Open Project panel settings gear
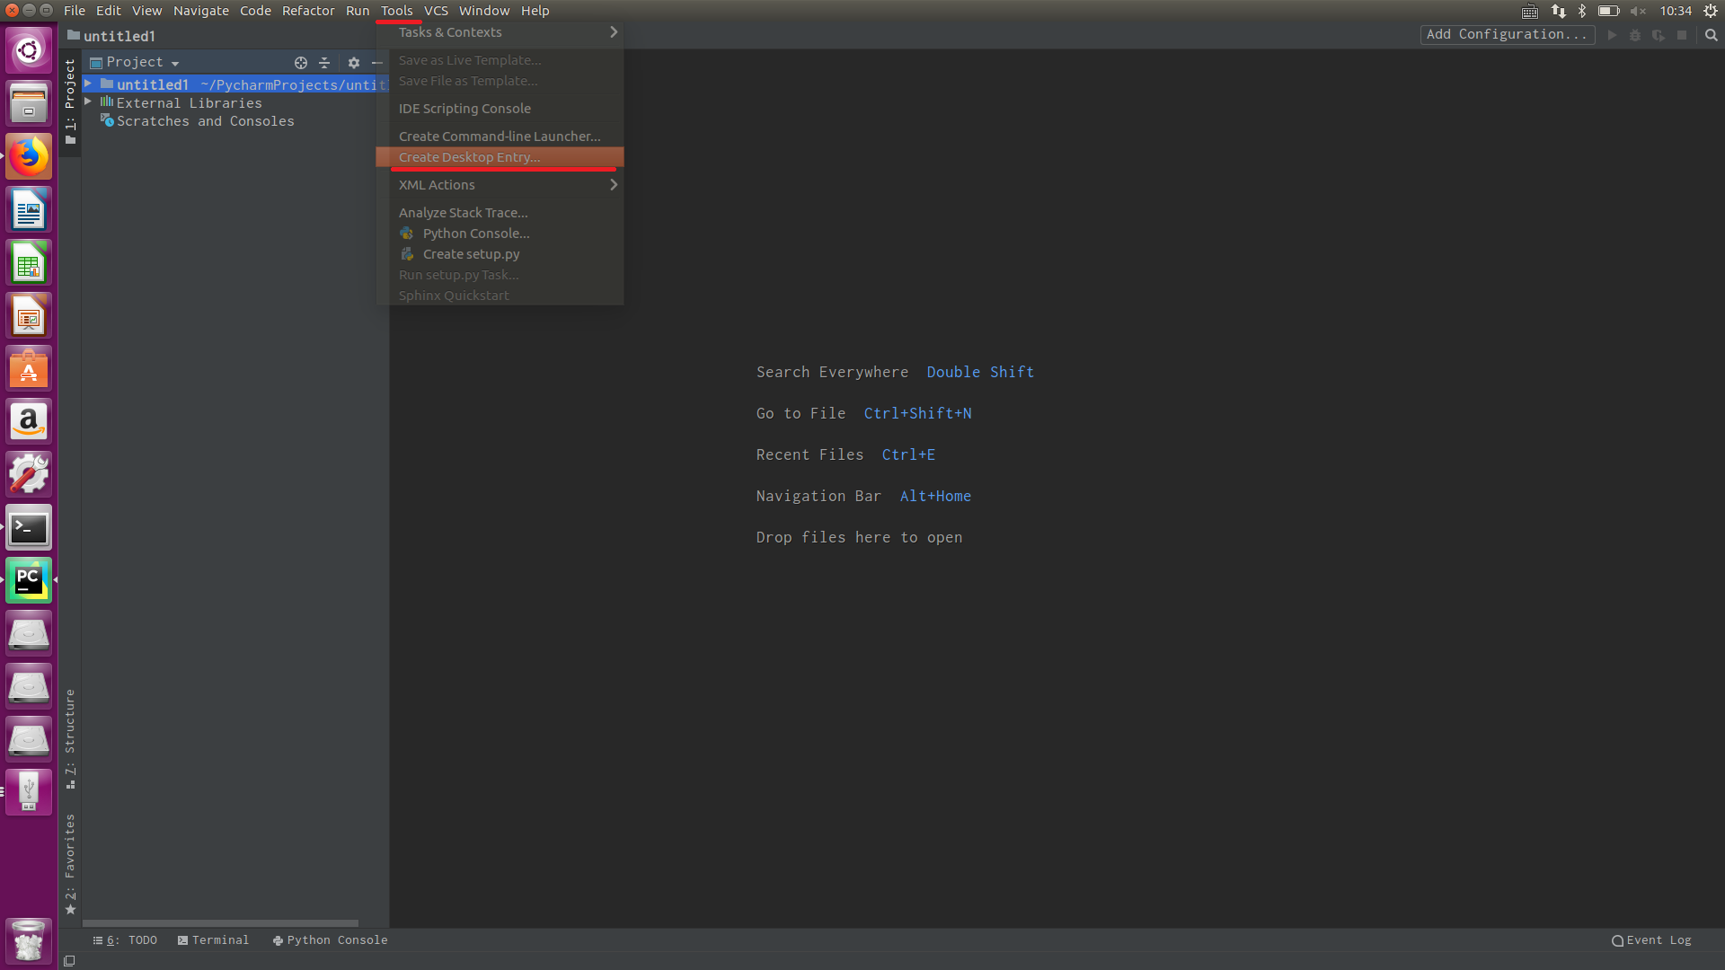Viewport: 1725px width, 970px height. coord(354,63)
